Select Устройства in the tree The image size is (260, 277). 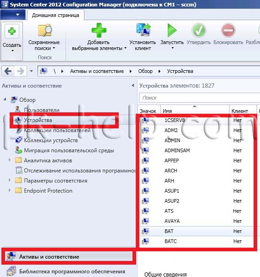coord(38,120)
